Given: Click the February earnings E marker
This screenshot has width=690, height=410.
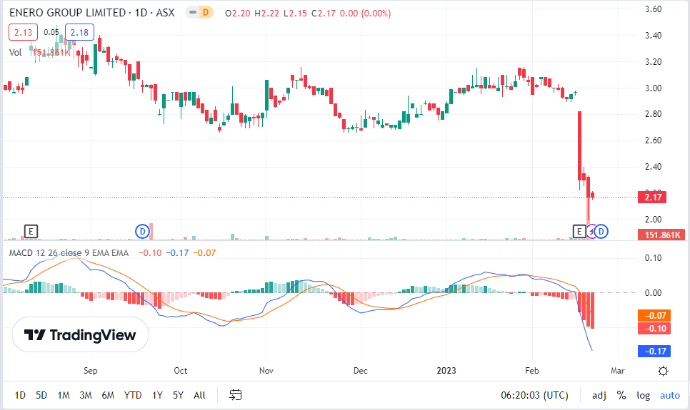Looking at the screenshot, I should pyautogui.click(x=579, y=230).
